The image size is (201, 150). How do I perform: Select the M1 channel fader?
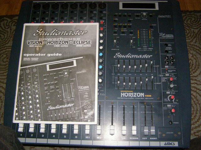[88, 129]
